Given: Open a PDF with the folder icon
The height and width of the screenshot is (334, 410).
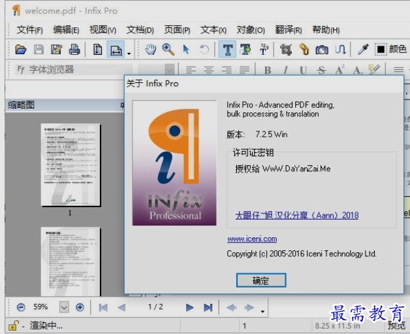Looking at the screenshot, I should (x=21, y=49).
